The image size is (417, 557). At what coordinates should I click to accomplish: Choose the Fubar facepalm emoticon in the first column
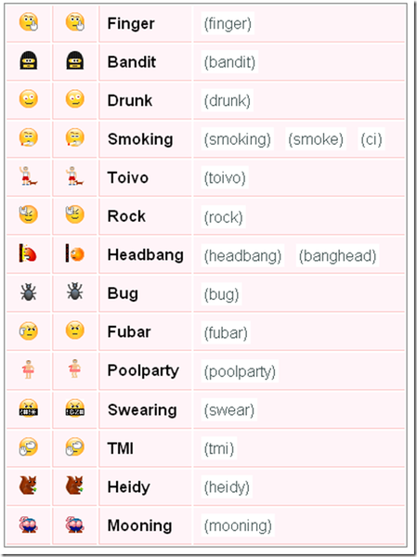(x=29, y=330)
